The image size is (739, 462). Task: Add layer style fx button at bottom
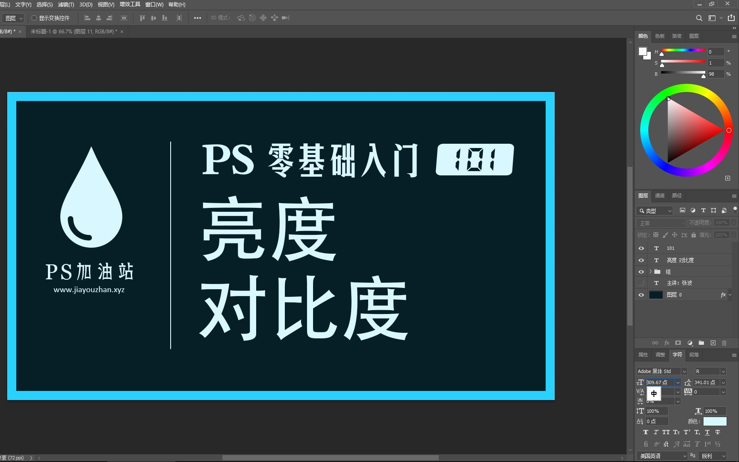point(667,343)
